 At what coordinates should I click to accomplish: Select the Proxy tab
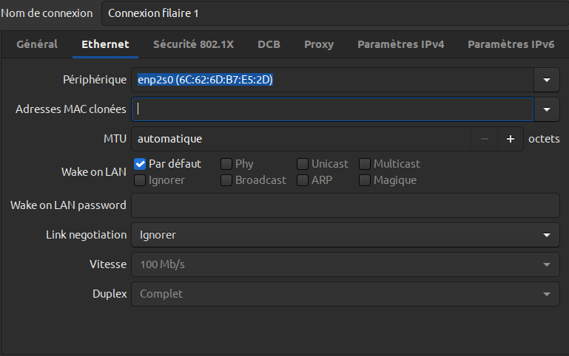tap(319, 44)
